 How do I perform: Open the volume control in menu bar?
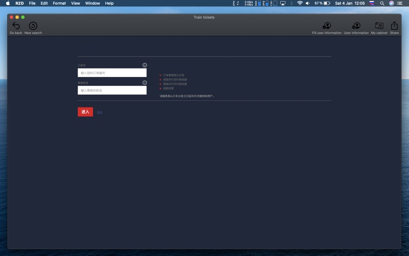[x=308, y=3]
